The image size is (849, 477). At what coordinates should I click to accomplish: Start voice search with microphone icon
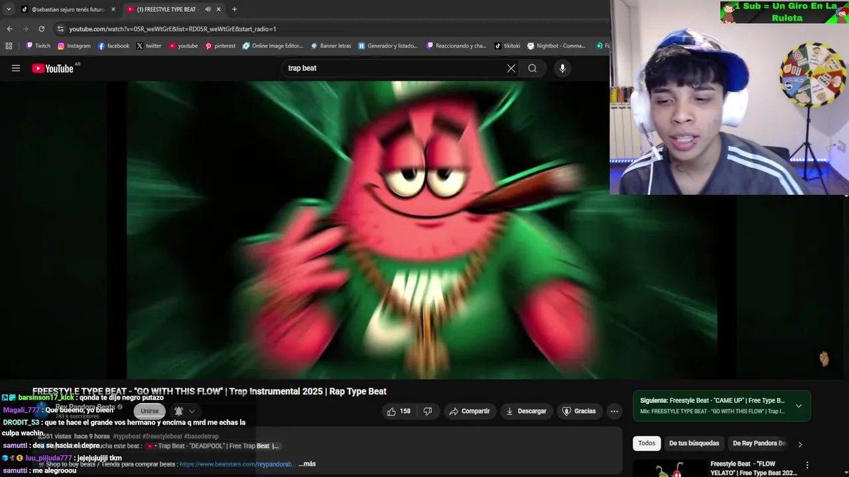(562, 68)
